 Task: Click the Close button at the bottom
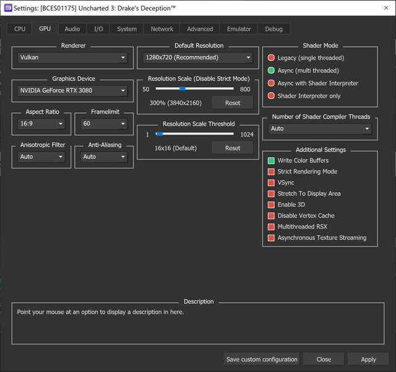324,359
